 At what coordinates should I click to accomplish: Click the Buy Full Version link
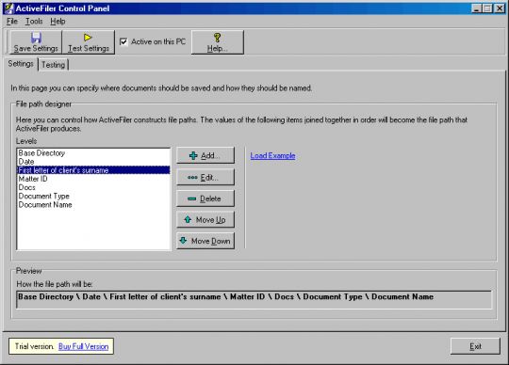pyautogui.click(x=84, y=346)
